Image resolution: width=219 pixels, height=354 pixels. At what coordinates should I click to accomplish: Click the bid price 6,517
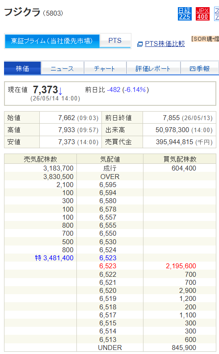[x=108, y=315]
